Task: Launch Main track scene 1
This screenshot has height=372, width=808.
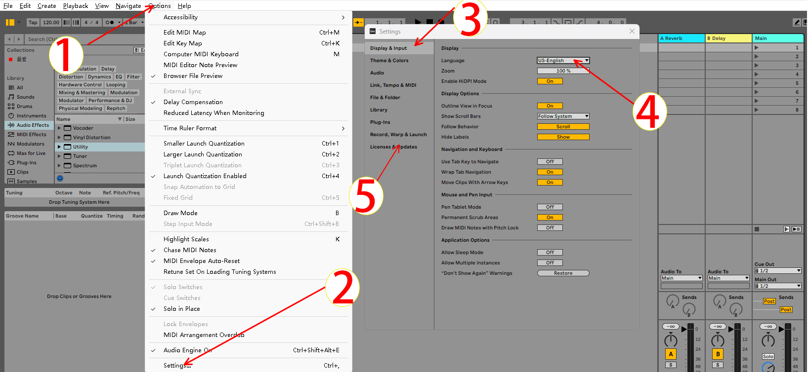Action: click(757, 48)
